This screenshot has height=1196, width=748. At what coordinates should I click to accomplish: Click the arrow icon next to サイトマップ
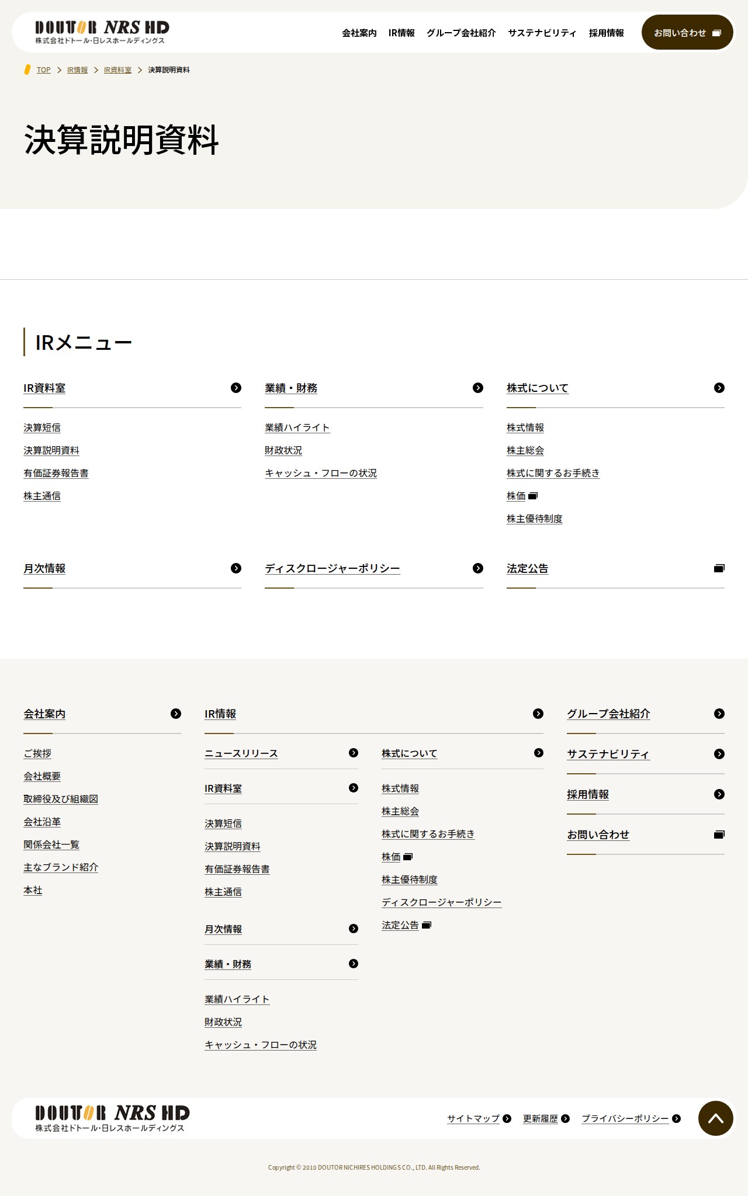[x=507, y=1118]
